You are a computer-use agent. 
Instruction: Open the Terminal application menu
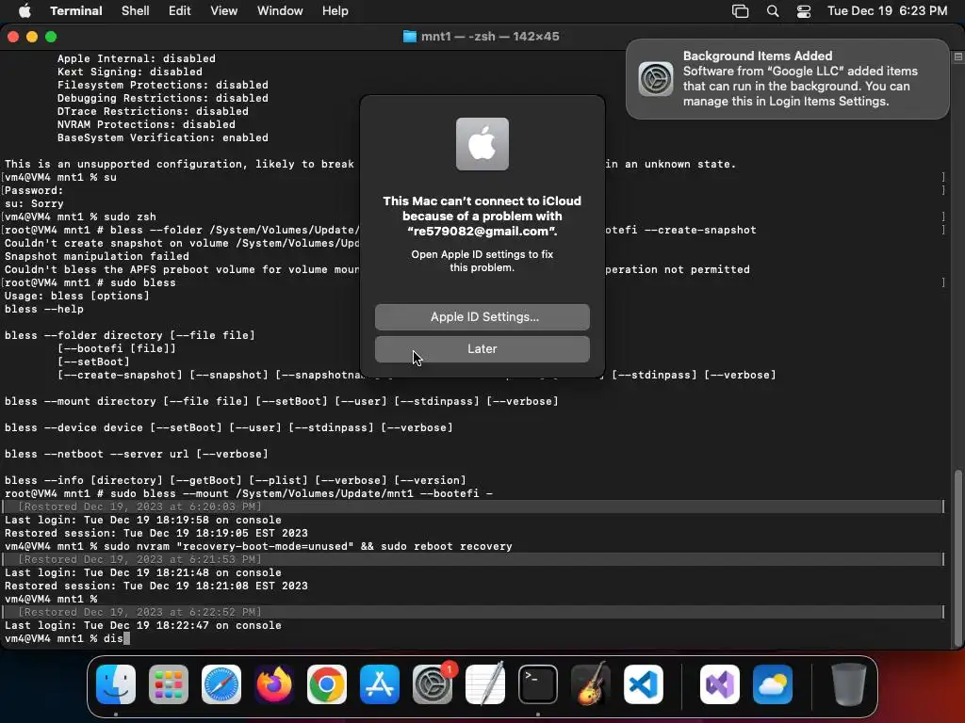75,11
